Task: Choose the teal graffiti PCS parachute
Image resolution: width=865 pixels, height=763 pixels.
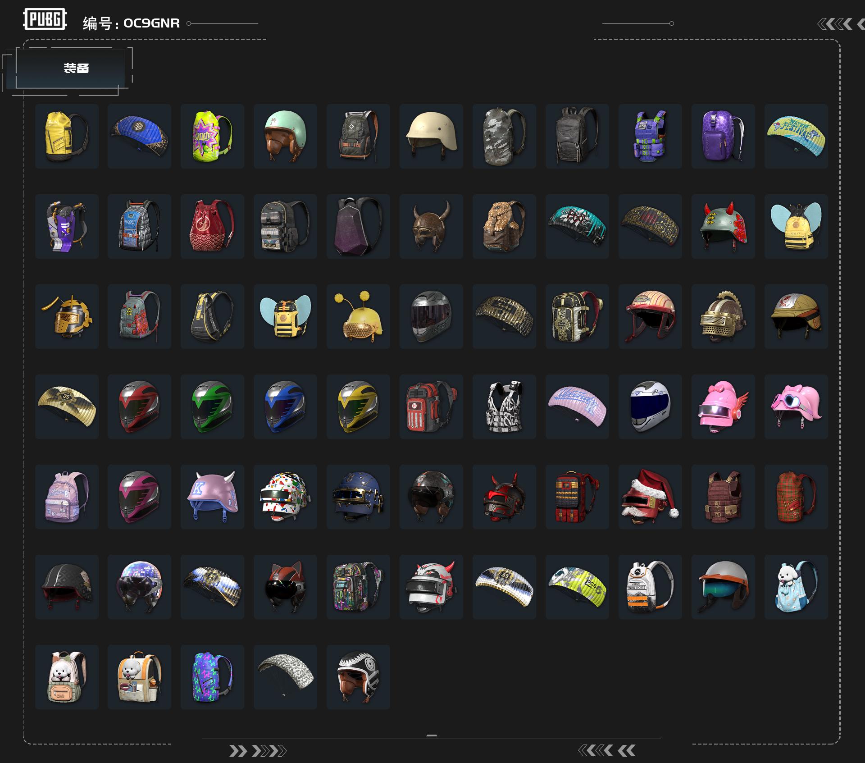Action: (577, 226)
